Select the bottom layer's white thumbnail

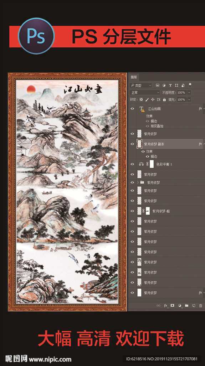tap(139, 292)
